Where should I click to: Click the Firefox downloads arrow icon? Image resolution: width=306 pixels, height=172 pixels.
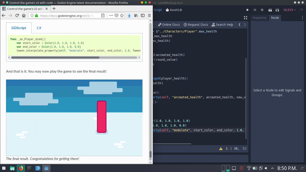coord(129,16)
